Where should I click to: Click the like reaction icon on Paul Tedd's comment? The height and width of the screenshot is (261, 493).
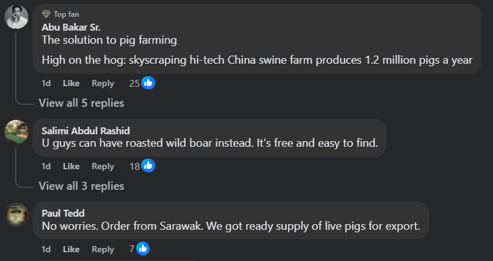(143, 249)
